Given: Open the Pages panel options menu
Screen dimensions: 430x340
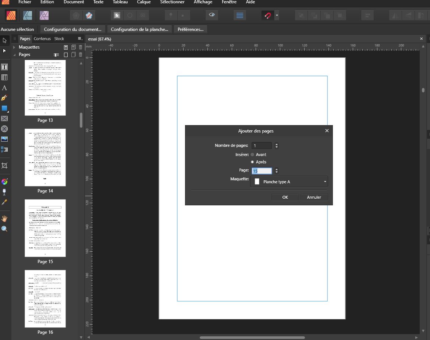Looking at the screenshot, I should 80,38.
